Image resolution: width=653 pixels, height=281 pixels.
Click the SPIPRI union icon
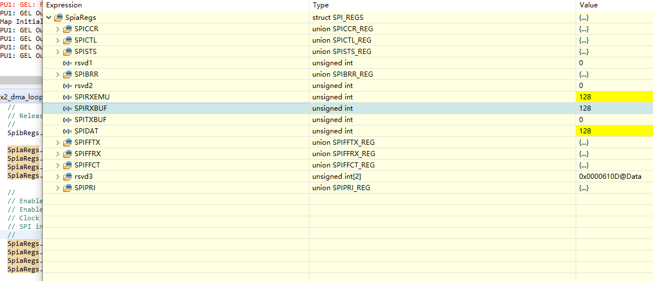(x=68, y=188)
